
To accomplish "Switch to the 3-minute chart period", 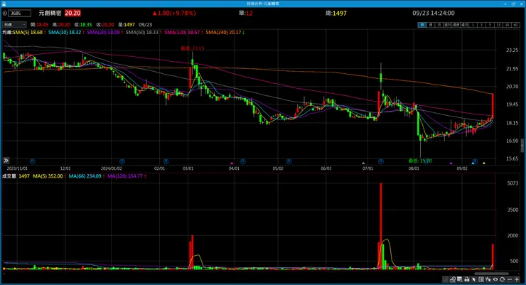I will (481, 25).
